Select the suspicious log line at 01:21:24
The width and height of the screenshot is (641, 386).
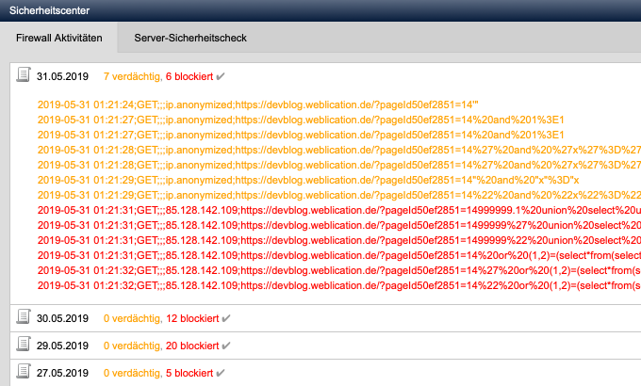coord(258,105)
